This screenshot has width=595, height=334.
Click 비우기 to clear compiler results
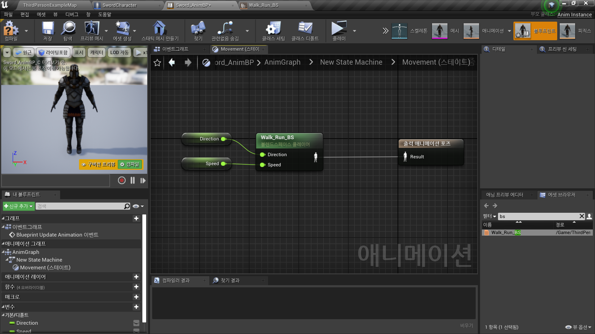[467, 325]
